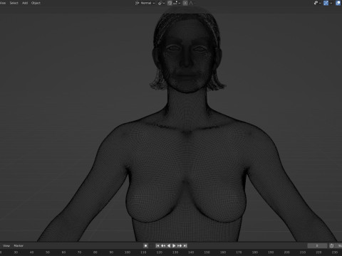Jump to previous keyframe

pos(163,246)
